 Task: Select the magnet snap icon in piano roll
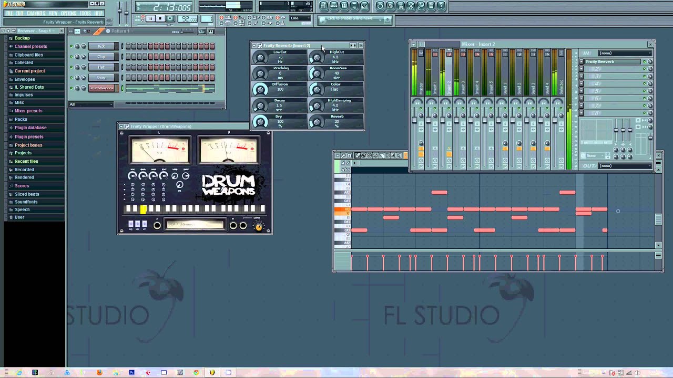(x=350, y=155)
